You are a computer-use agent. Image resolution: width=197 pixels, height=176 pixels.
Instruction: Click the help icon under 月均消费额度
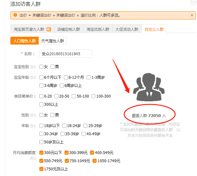click(32, 159)
